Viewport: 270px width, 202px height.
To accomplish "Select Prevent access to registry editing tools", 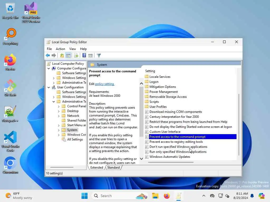I will 176,142.
